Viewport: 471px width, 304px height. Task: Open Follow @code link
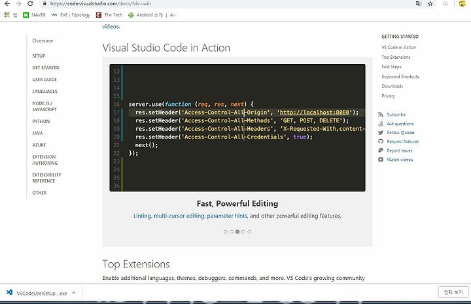400,132
